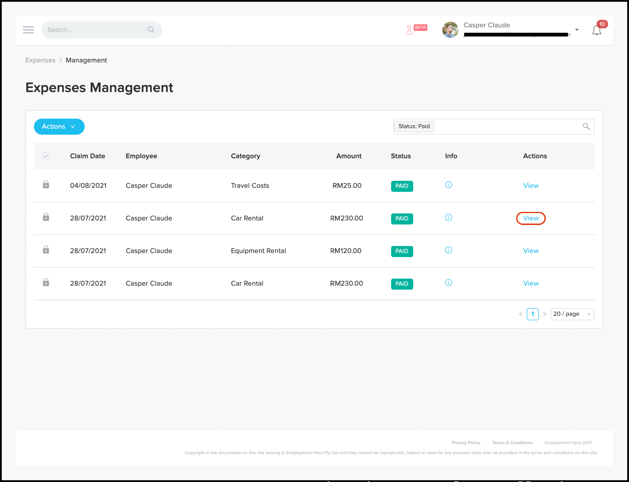Viewport: 629px width, 482px height.
Task: Show info for the Travel Costs claim
Action: pos(448,185)
